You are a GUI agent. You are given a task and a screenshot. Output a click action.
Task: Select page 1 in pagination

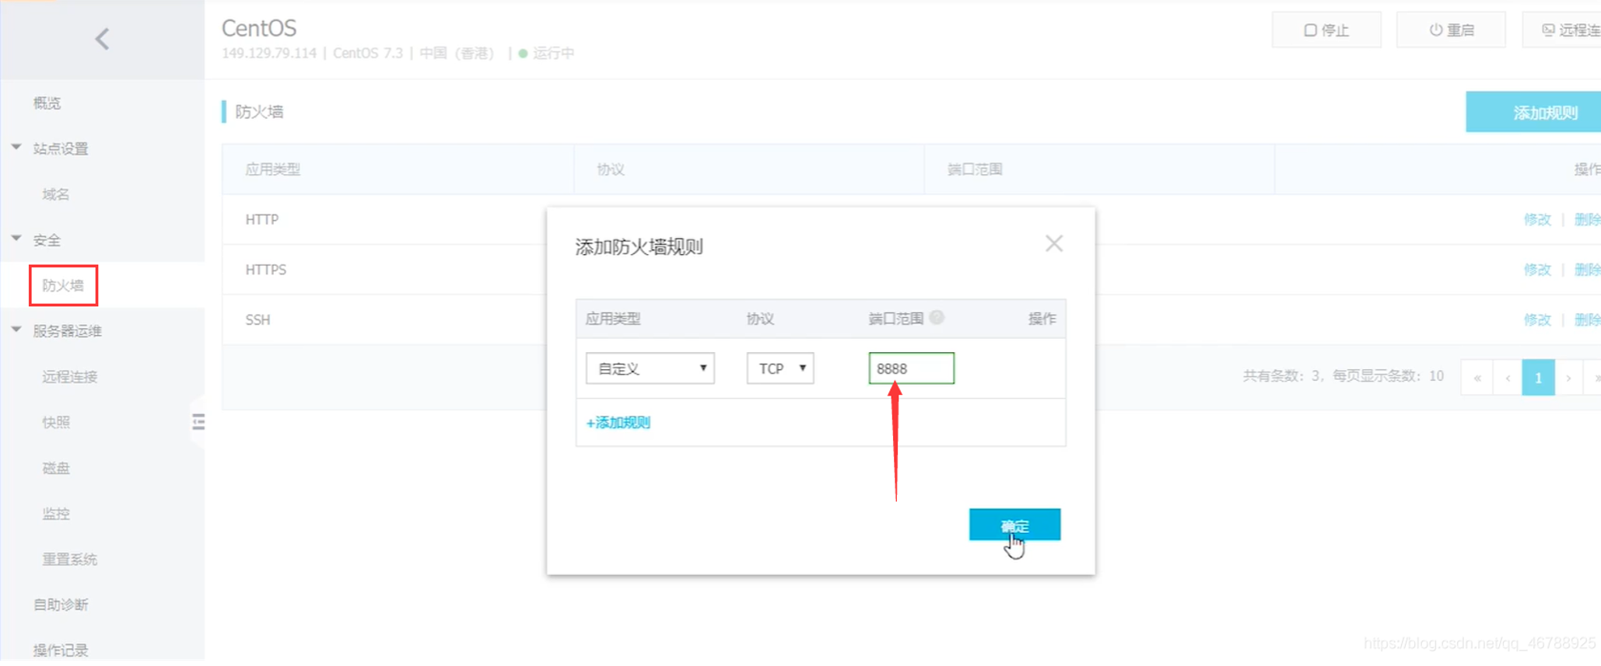tap(1538, 378)
